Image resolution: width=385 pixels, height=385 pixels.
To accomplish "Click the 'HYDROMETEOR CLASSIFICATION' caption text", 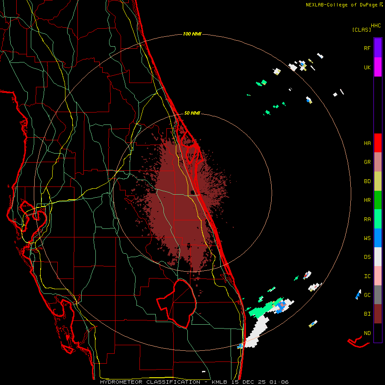I will click(150, 382).
